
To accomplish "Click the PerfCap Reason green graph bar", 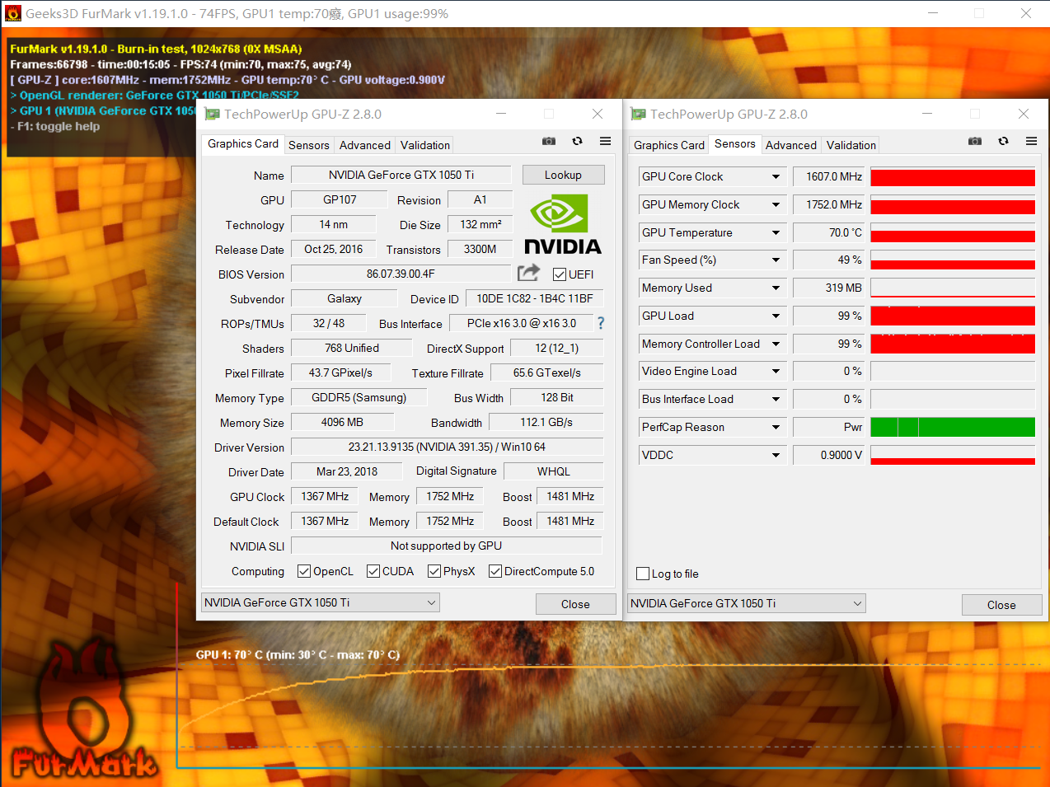I will click(x=953, y=427).
